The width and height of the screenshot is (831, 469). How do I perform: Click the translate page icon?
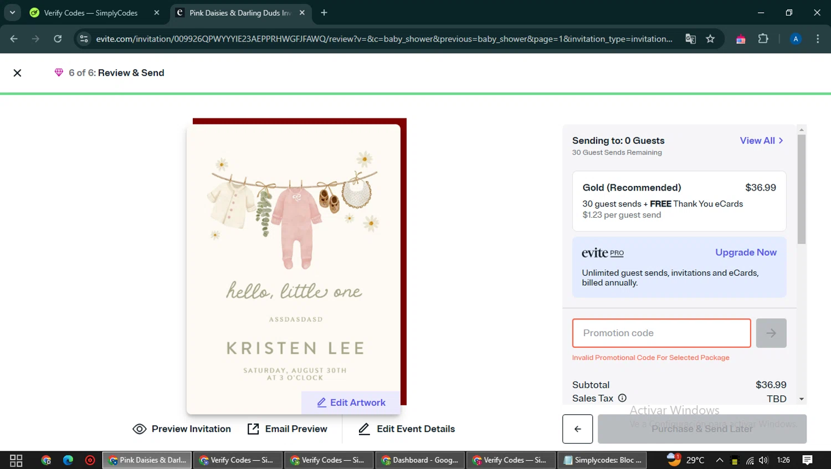tap(690, 39)
